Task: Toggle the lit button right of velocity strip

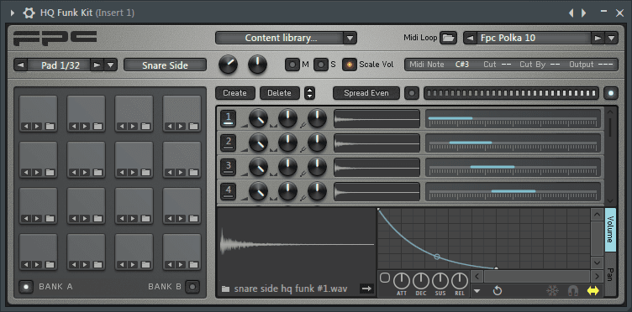Action: click(x=611, y=93)
